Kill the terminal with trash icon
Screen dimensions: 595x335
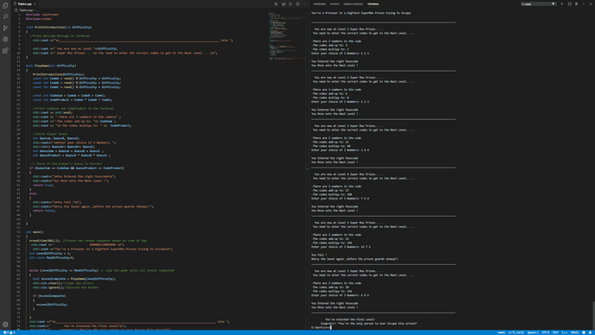(576, 4)
